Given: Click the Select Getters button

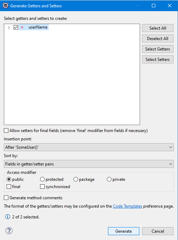Looking at the screenshot, I should 158,49.
